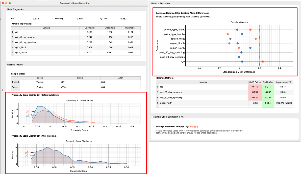This screenshot has height=175, width=301.
Task: Click the ATE value 0.8565
Action: click(x=193, y=127)
